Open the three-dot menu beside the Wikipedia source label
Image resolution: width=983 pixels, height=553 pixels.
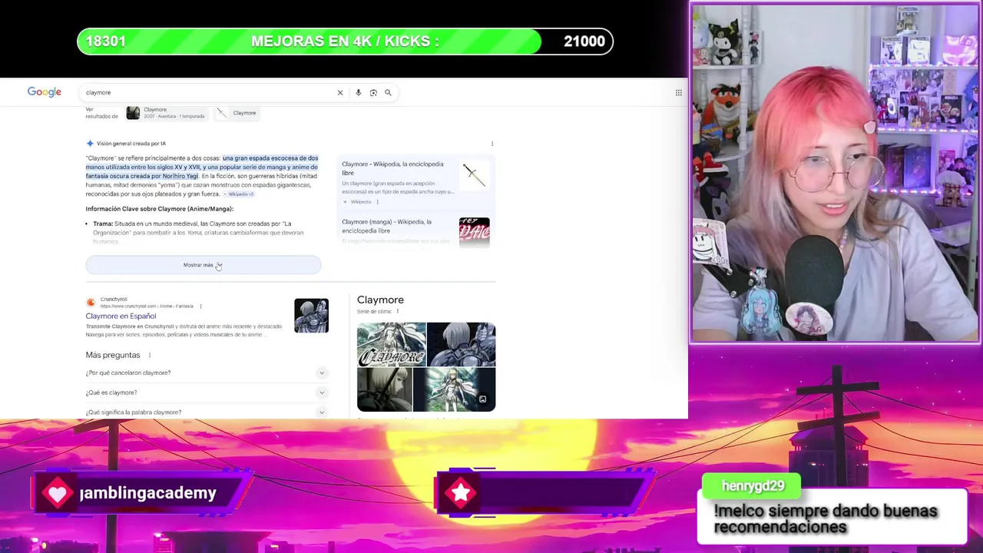pos(377,202)
